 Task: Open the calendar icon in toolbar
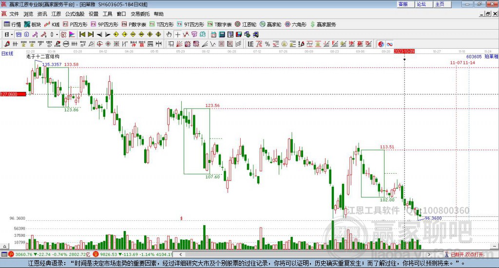click(x=213, y=35)
